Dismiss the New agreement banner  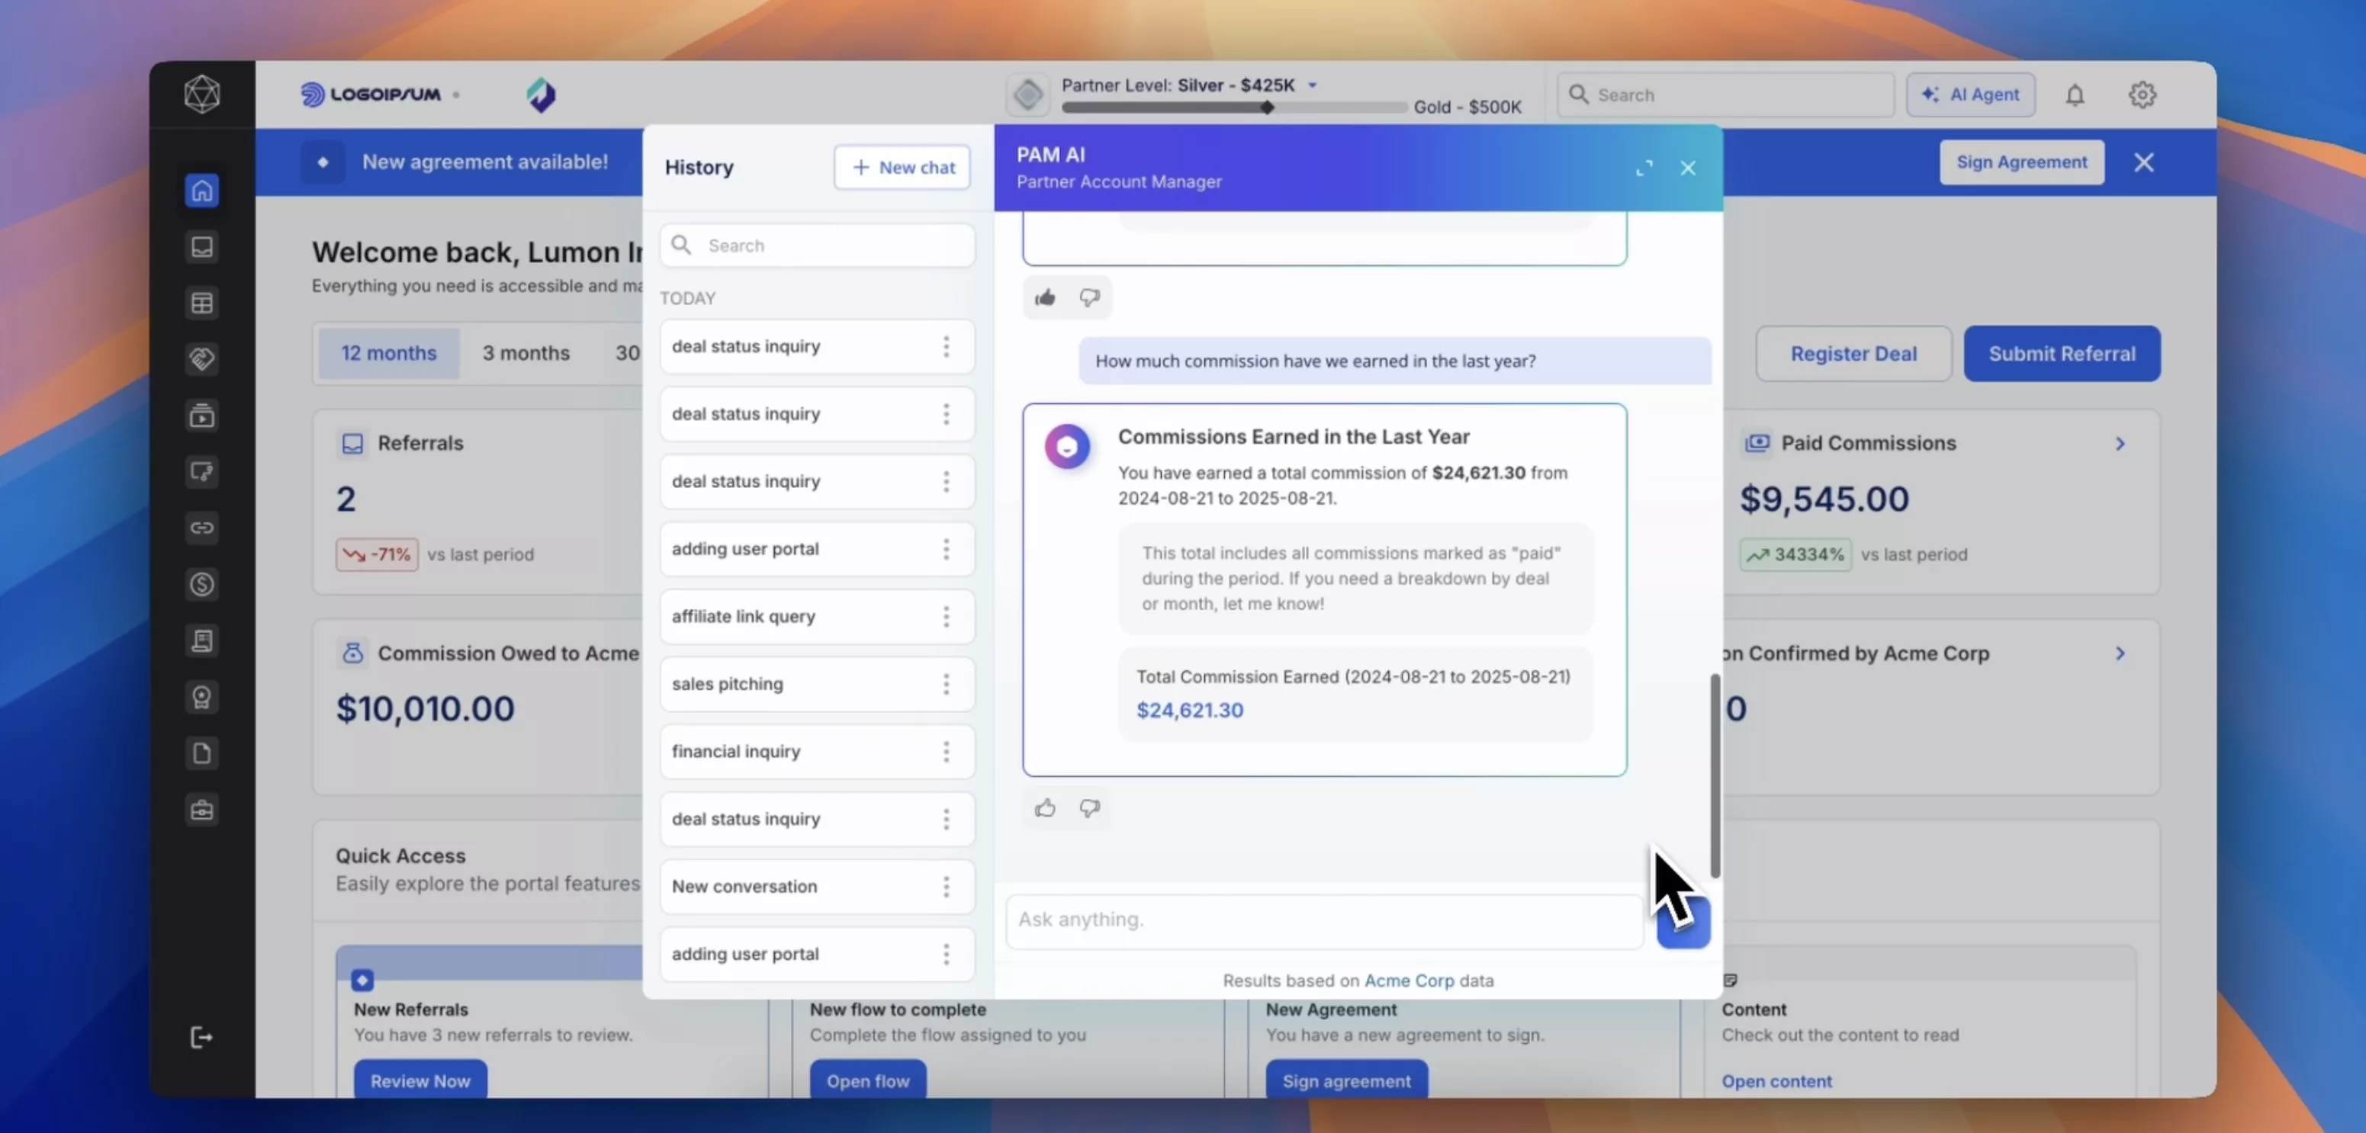click(x=2144, y=162)
